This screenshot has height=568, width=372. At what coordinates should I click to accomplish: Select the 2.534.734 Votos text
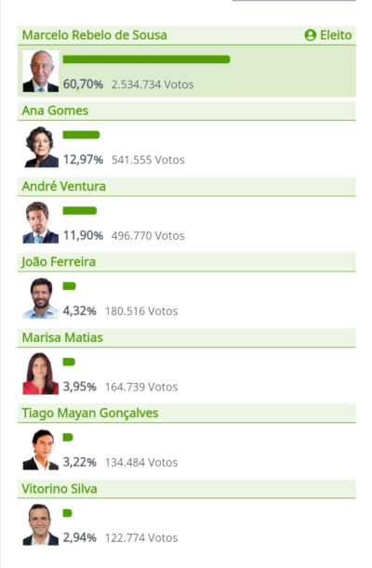click(x=153, y=85)
